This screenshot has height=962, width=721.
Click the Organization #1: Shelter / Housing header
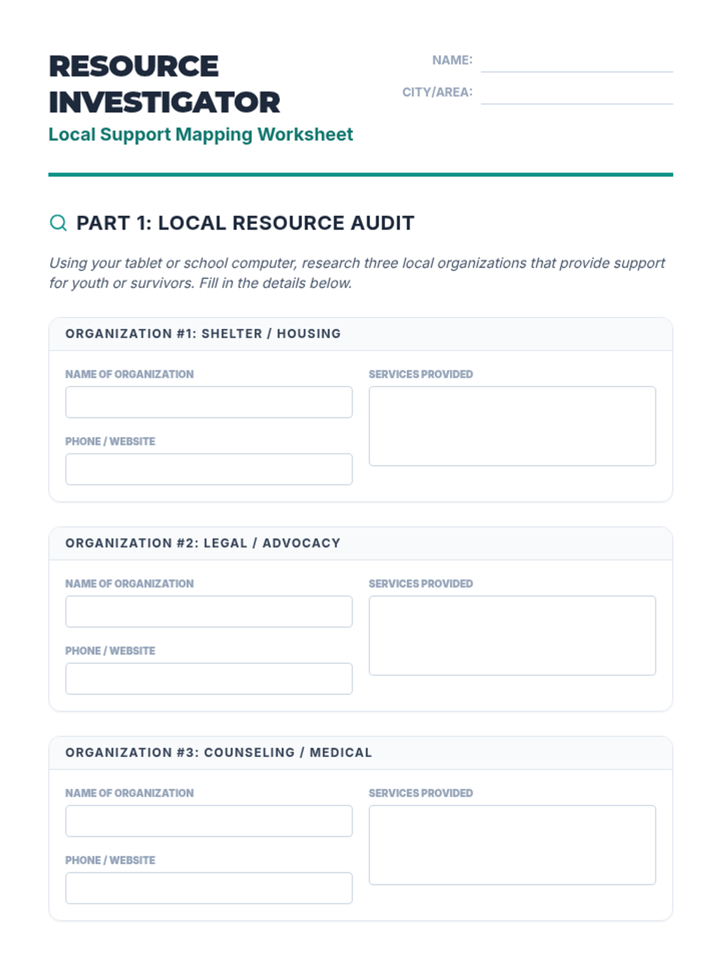click(x=203, y=334)
